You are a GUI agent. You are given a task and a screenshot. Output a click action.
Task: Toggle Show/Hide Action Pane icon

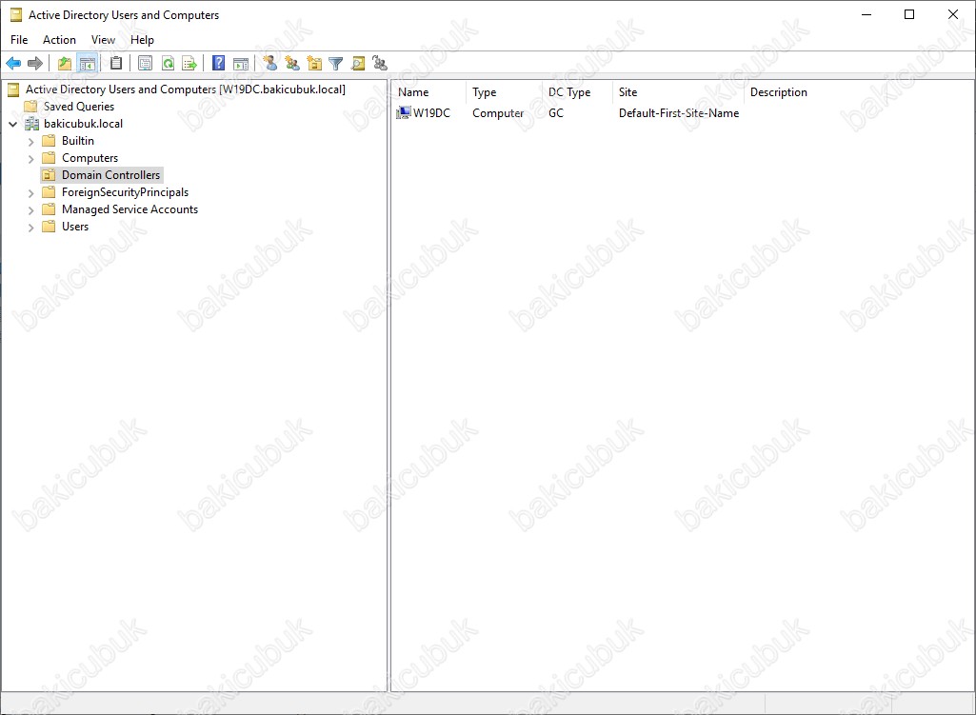(x=241, y=63)
